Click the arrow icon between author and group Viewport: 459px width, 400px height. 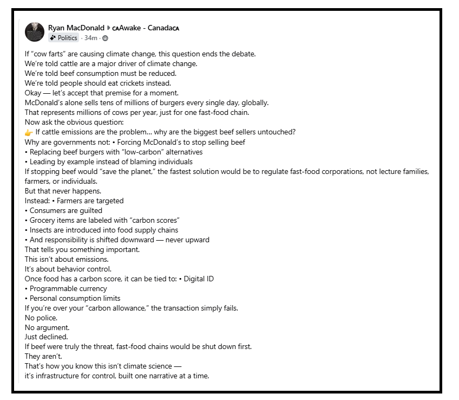pos(108,28)
